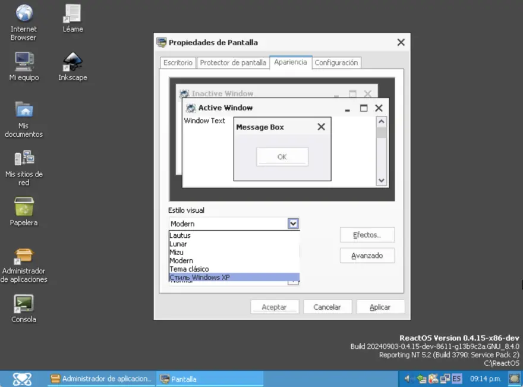
Task: Choose Tema clásico from the style list
Action: point(234,269)
